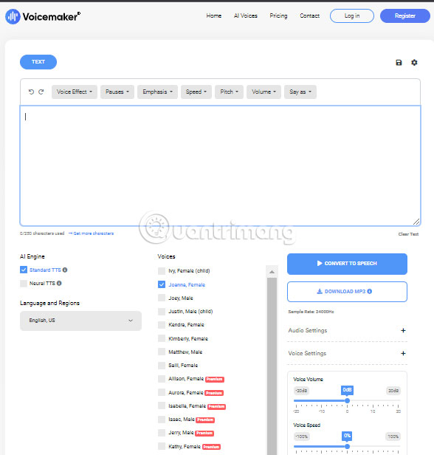434x455 pixels.
Task: Click the textarea resize grip handle
Action: (x=416, y=222)
